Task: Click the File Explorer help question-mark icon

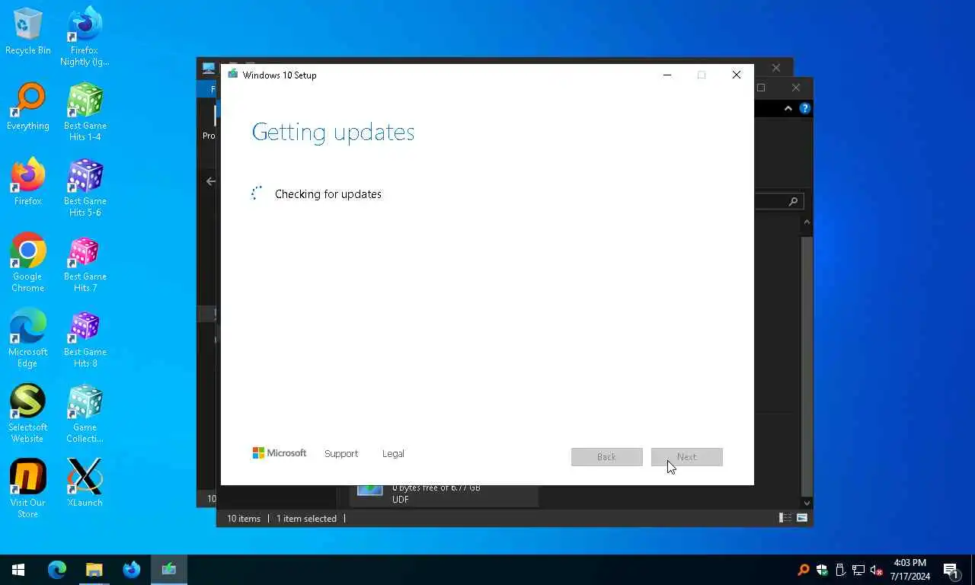Action: (804, 108)
